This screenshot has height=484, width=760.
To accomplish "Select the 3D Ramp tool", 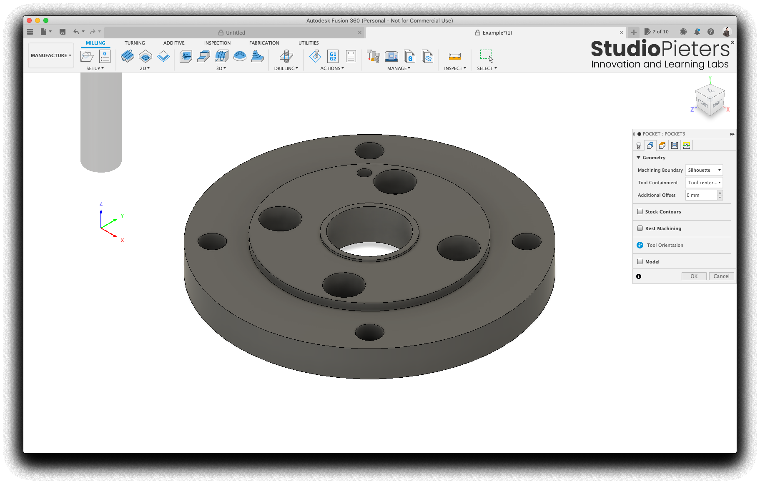I will [x=258, y=56].
